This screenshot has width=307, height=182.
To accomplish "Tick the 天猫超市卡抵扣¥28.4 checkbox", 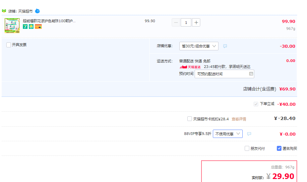I will (190, 119).
